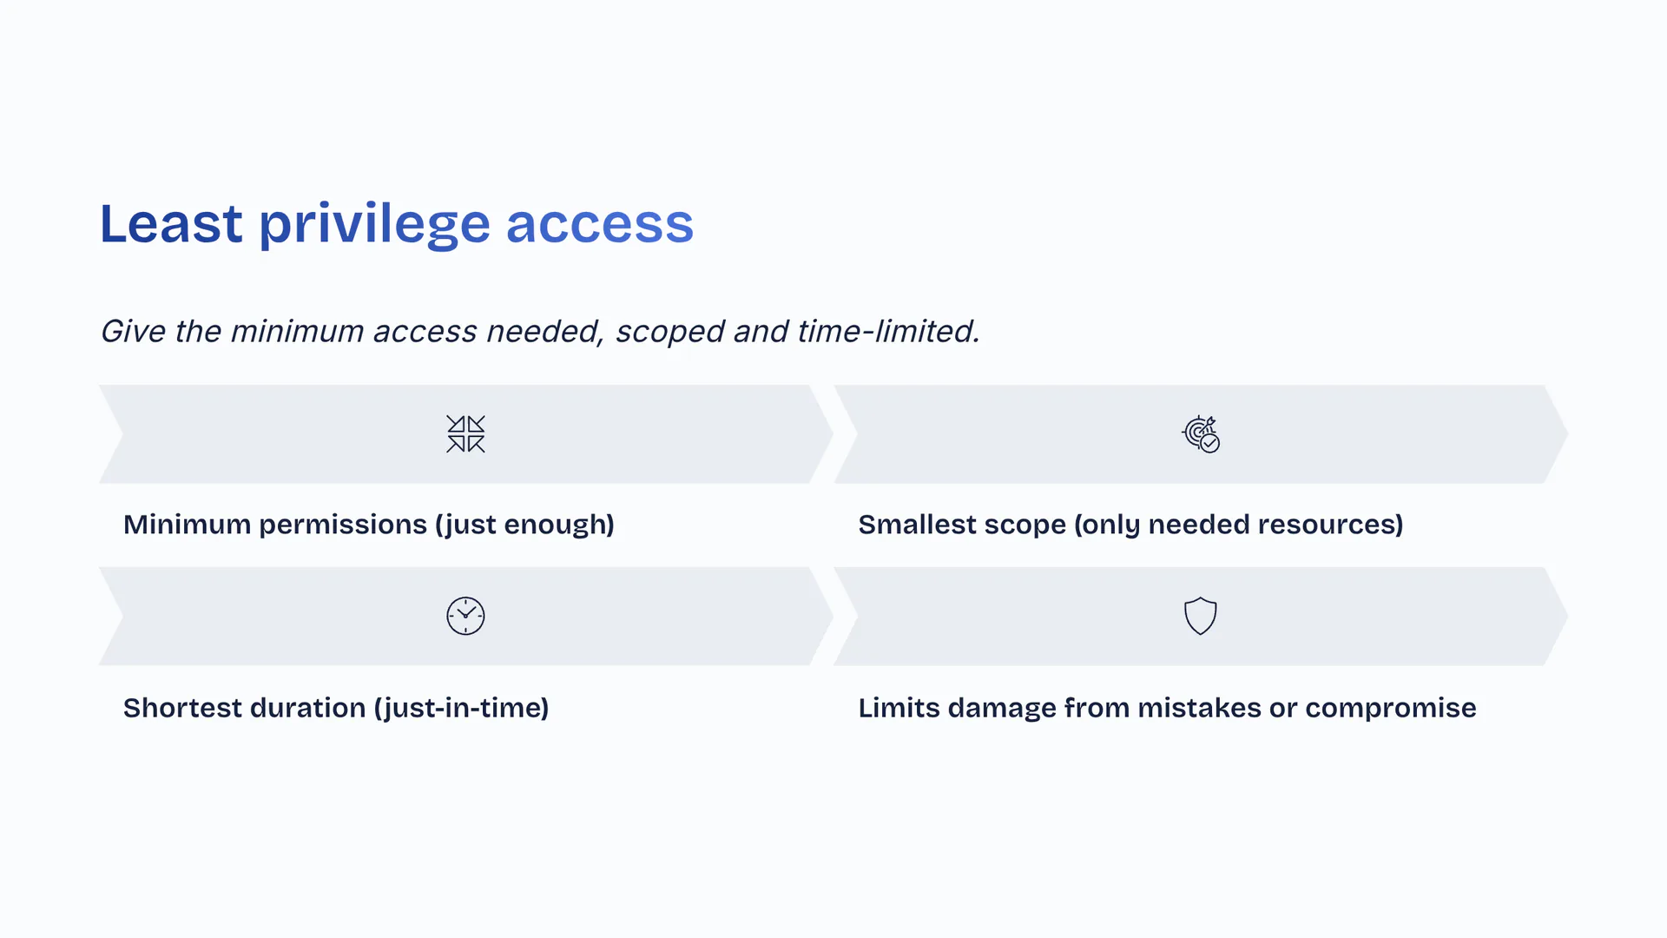Click 'Limits damage from mistakes or compromise' text
The width and height of the screenshot is (1667, 938).
coord(1167,708)
